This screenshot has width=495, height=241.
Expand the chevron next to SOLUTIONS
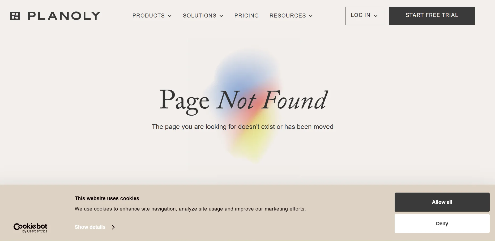(x=221, y=16)
